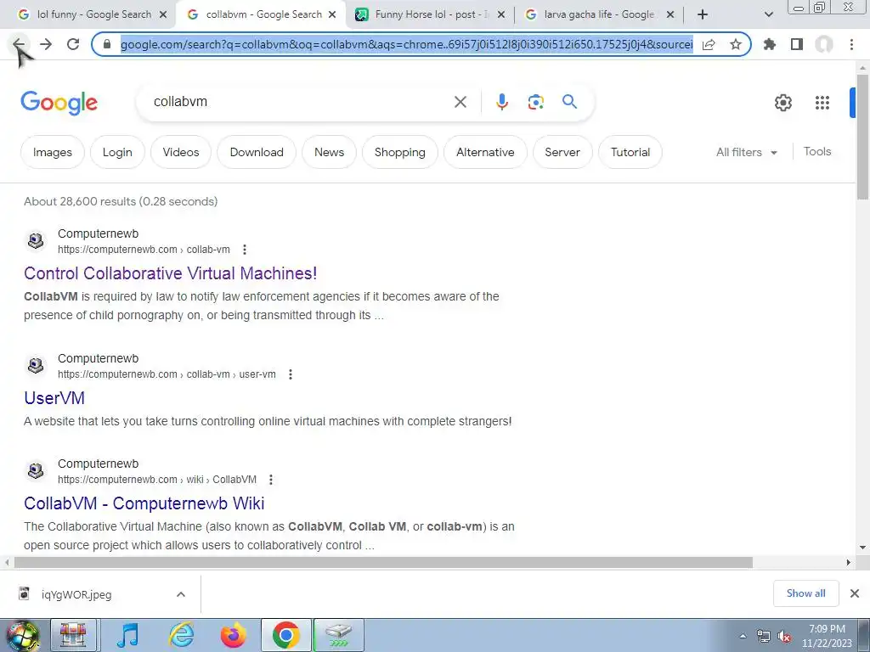Click Show all downloads
This screenshot has height=652, width=870.
[x=805, y=593]
